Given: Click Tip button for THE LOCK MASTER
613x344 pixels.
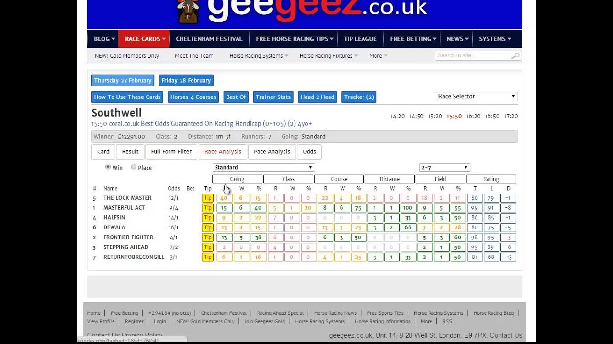Looking at the screenshot, I should point(207,198).
